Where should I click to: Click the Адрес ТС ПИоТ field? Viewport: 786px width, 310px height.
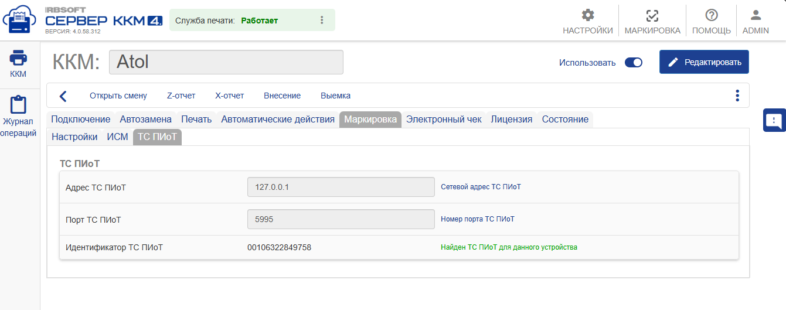tap(341, 188)
